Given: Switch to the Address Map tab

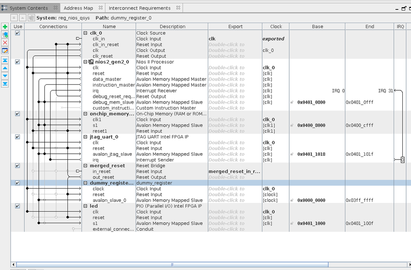Looking at the screenshot, I should [x=78, y=8].
